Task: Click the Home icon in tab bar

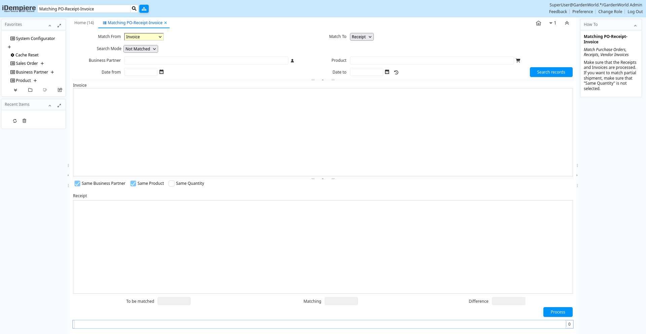Action: 538,23
